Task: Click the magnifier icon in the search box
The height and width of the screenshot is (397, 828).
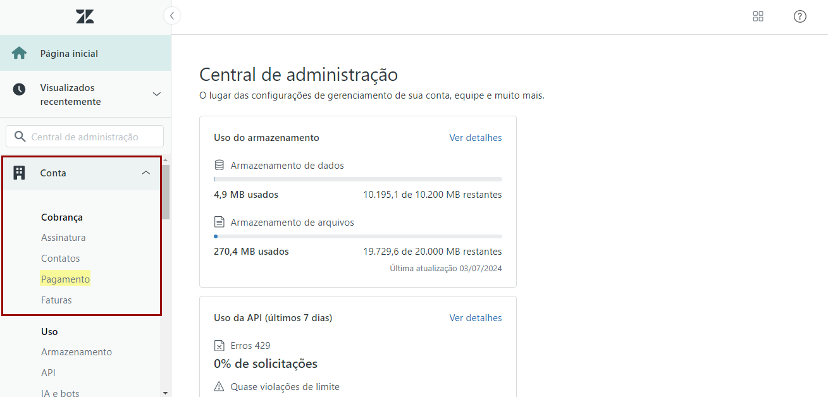Action: pos(20,137)
